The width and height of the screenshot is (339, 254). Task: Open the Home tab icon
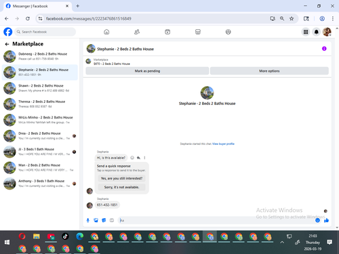coord(106,32)
